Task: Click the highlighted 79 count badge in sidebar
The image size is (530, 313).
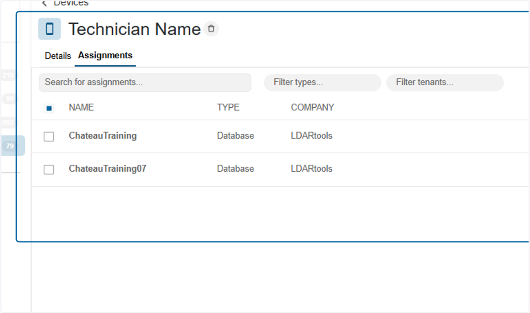Action: pos(10,146)
